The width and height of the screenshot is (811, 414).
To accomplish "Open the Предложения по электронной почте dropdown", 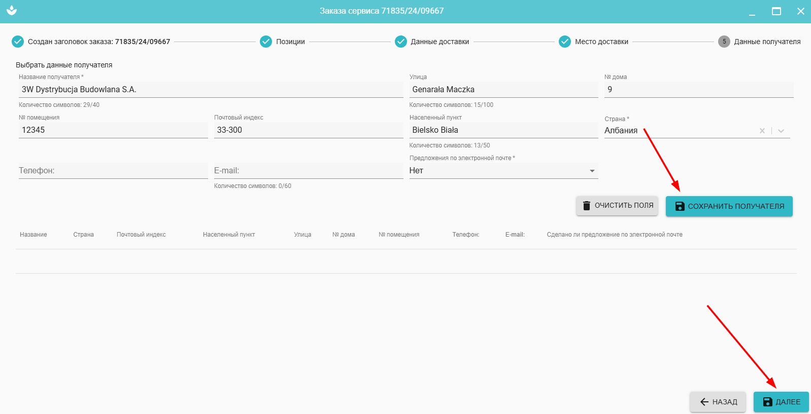I will coord(592,171).
